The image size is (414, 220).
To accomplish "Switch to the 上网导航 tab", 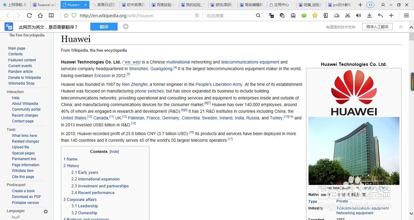I will [x=15, y=5].
